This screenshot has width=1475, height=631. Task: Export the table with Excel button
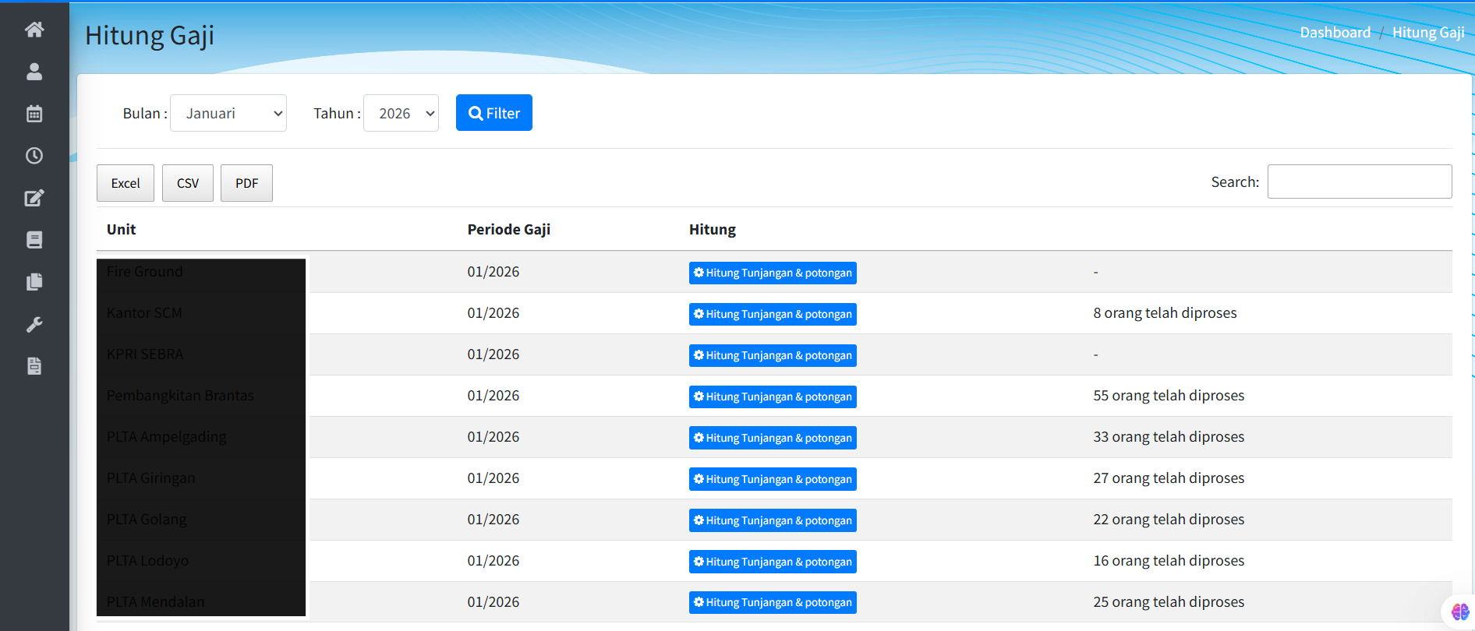coord(126,183)
